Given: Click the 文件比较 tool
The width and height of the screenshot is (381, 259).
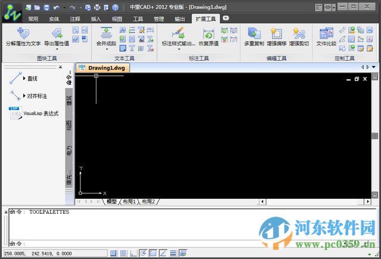Looking at the screenshot, I should coord(326,36).
